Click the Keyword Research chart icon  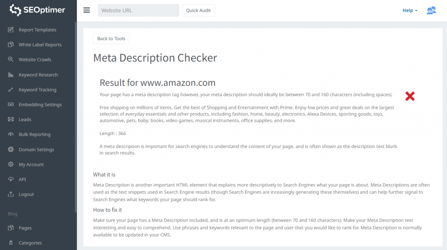(10, 75)
